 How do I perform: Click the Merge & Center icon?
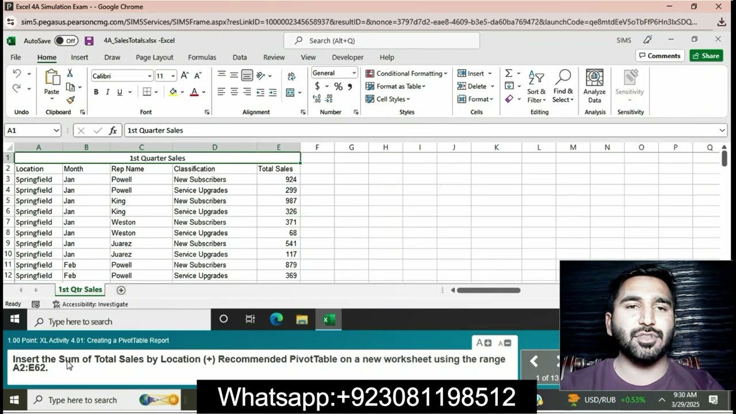290,92
